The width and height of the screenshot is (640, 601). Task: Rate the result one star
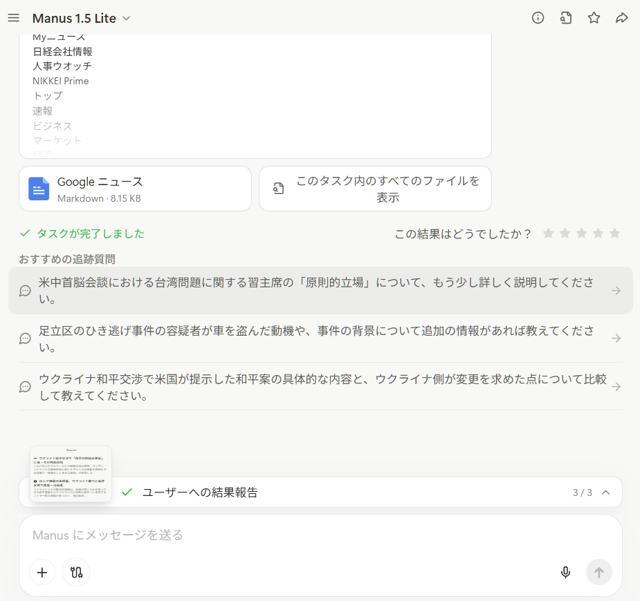click(x=549, y=233)
